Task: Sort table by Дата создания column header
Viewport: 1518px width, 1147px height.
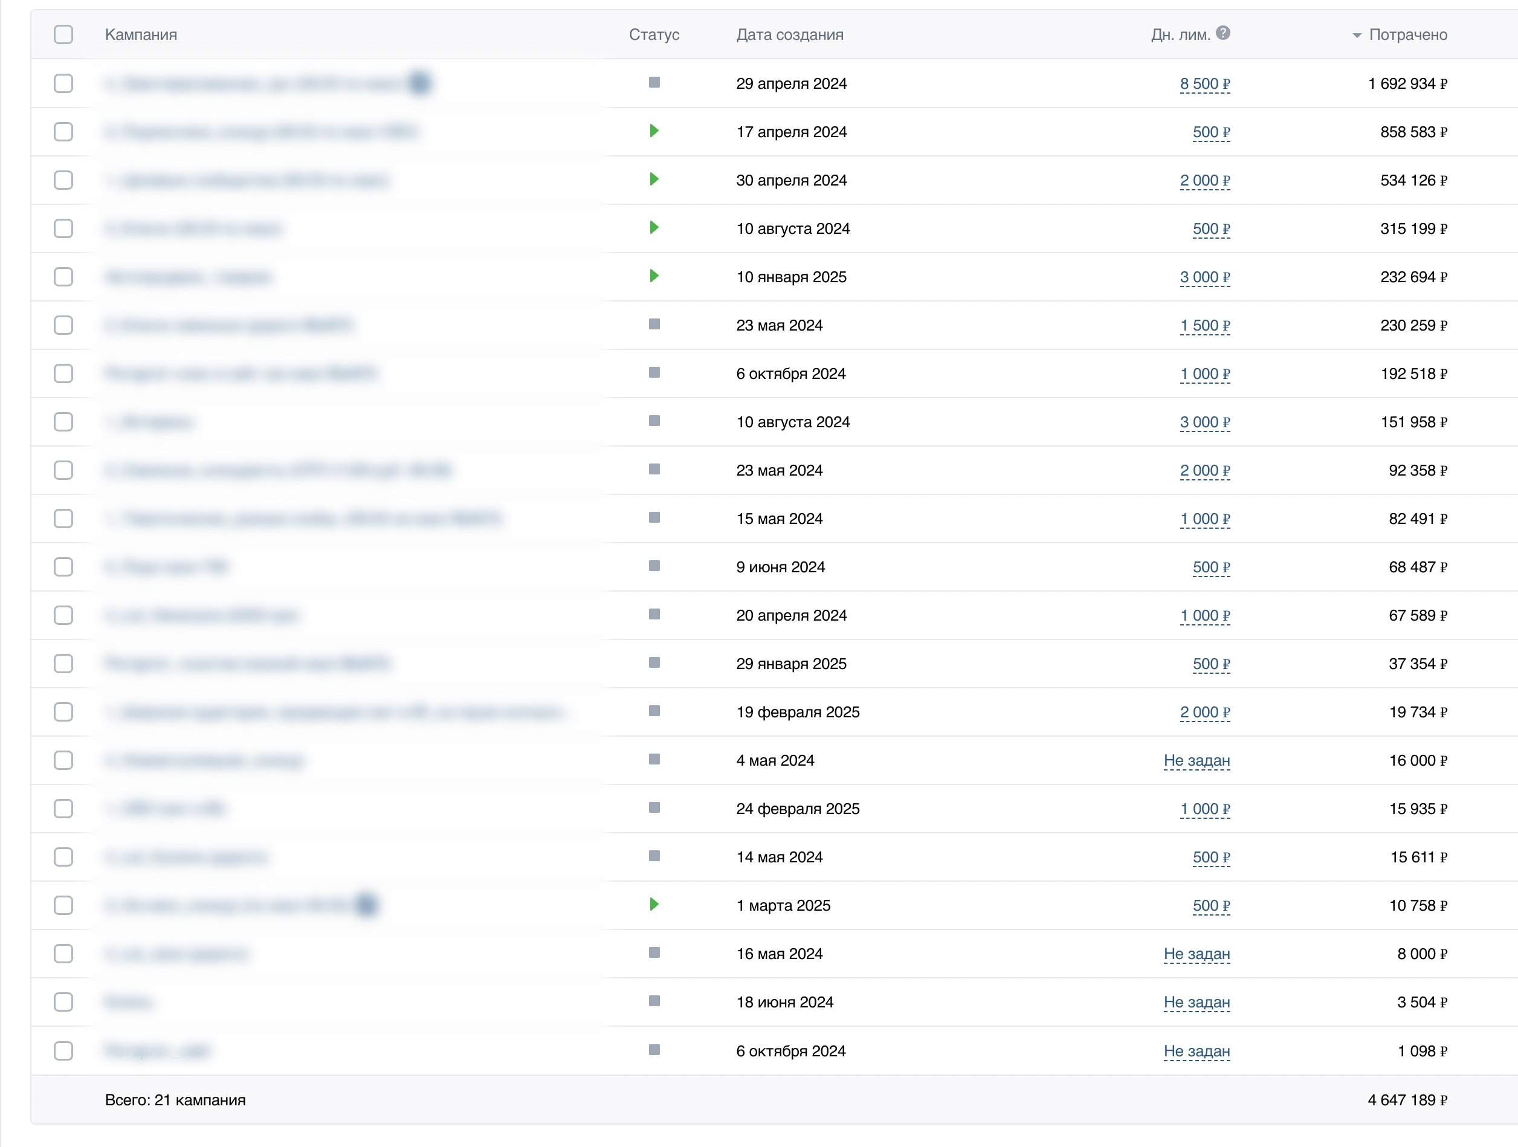Action: click(789, 34)
